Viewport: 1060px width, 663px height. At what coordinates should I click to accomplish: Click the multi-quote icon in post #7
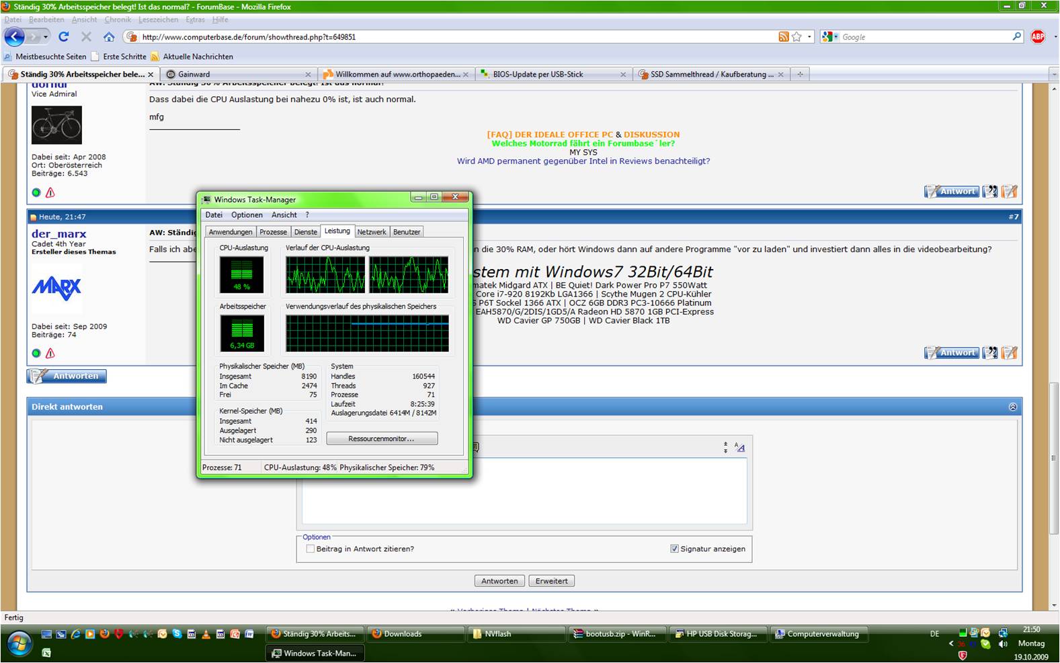tap(990, 352)
